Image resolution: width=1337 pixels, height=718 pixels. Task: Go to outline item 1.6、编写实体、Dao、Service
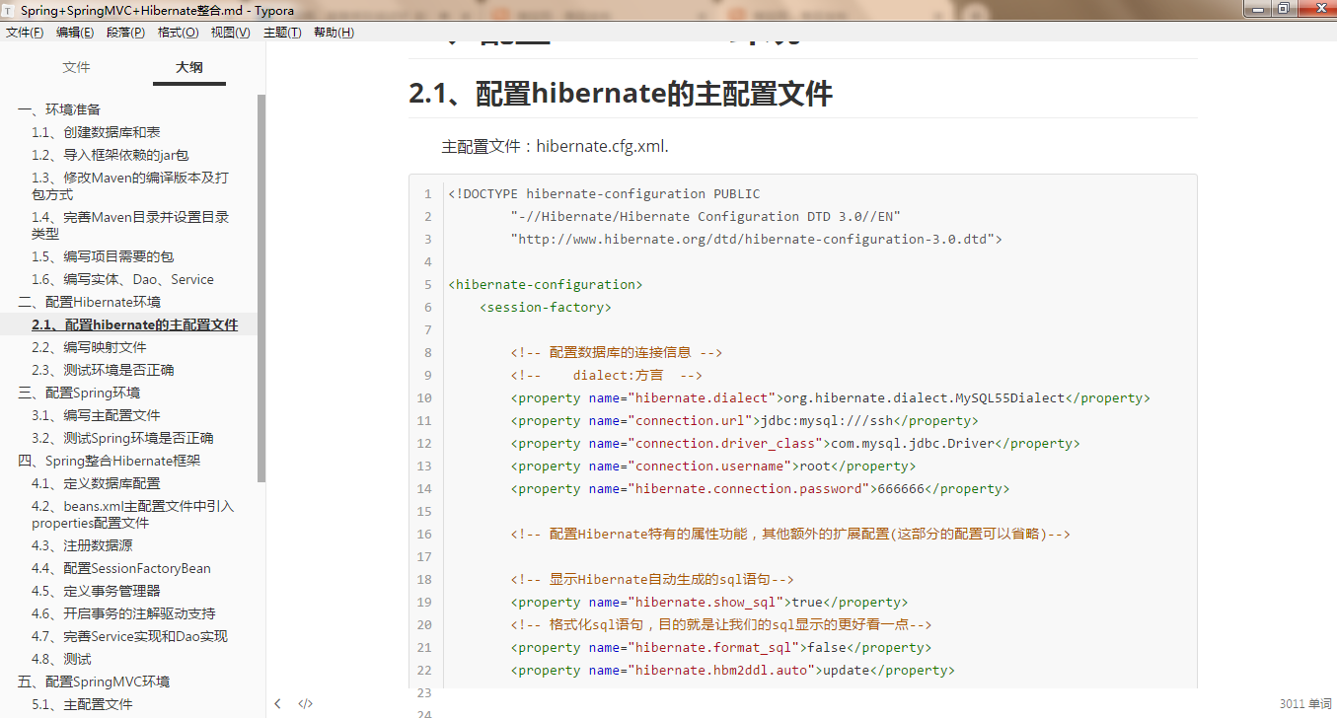(122, 279)
